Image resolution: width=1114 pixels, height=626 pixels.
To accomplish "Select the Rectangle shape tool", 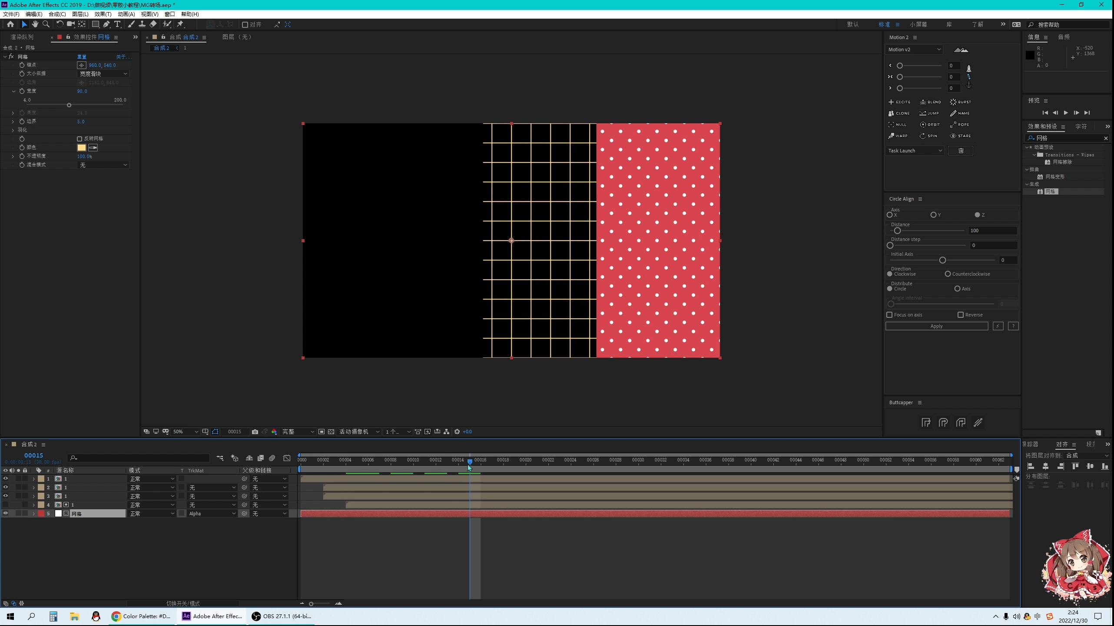I will [x=95, y=24].
